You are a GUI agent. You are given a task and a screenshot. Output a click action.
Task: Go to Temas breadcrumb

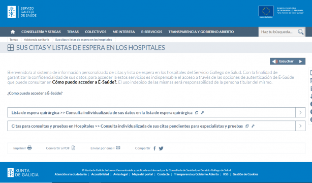point(14,40)
